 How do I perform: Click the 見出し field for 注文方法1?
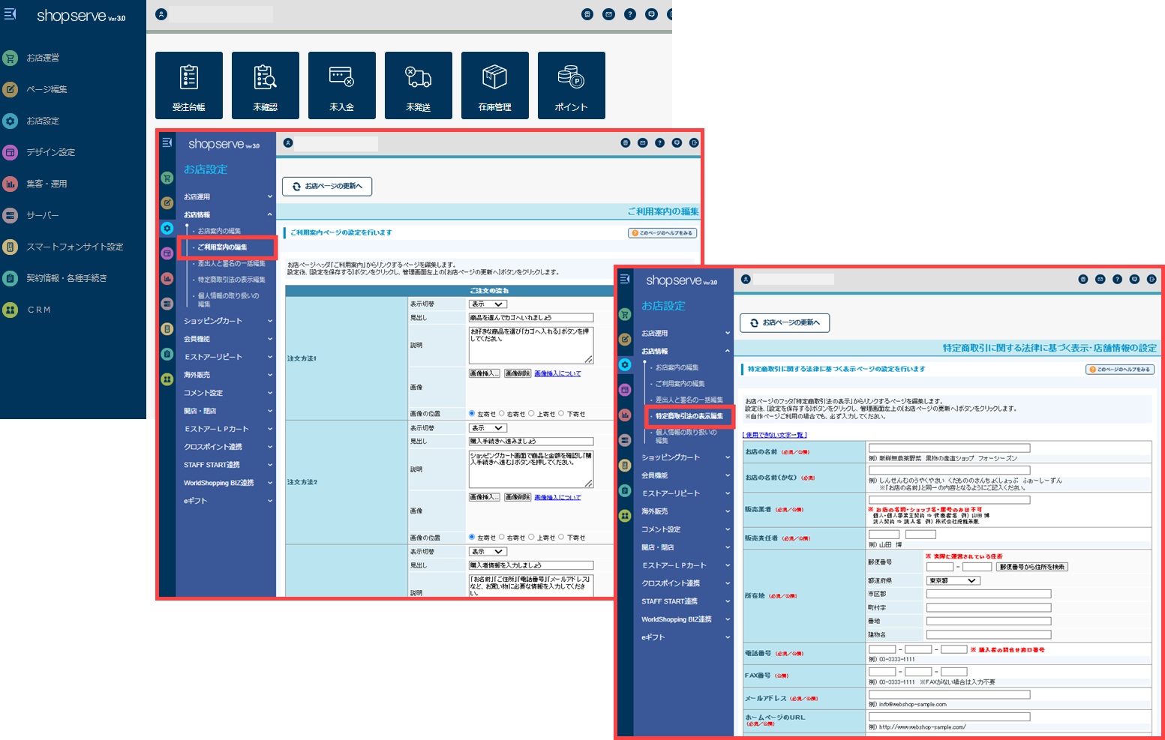531,318
